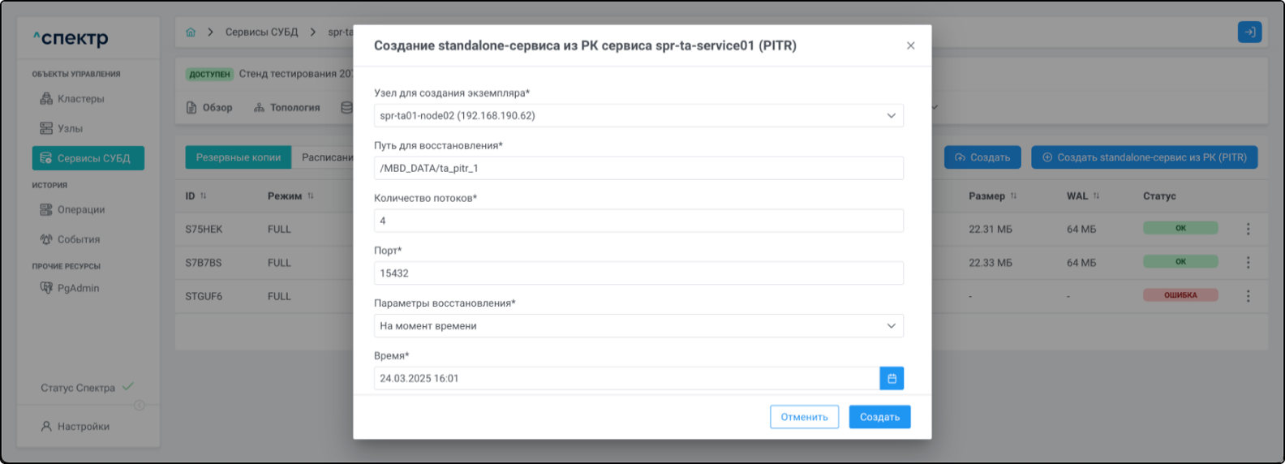Screen dimensions: 1285x464
Task: Open three-dot menu for failed backup STGUF6
Action: click(1248, 296)
